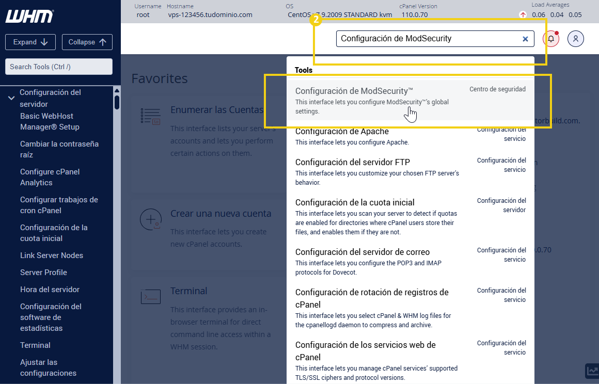Select Configuración de rotación de registros result
The width and height of the screenshot is (599, 384).
tap(411, 308)
